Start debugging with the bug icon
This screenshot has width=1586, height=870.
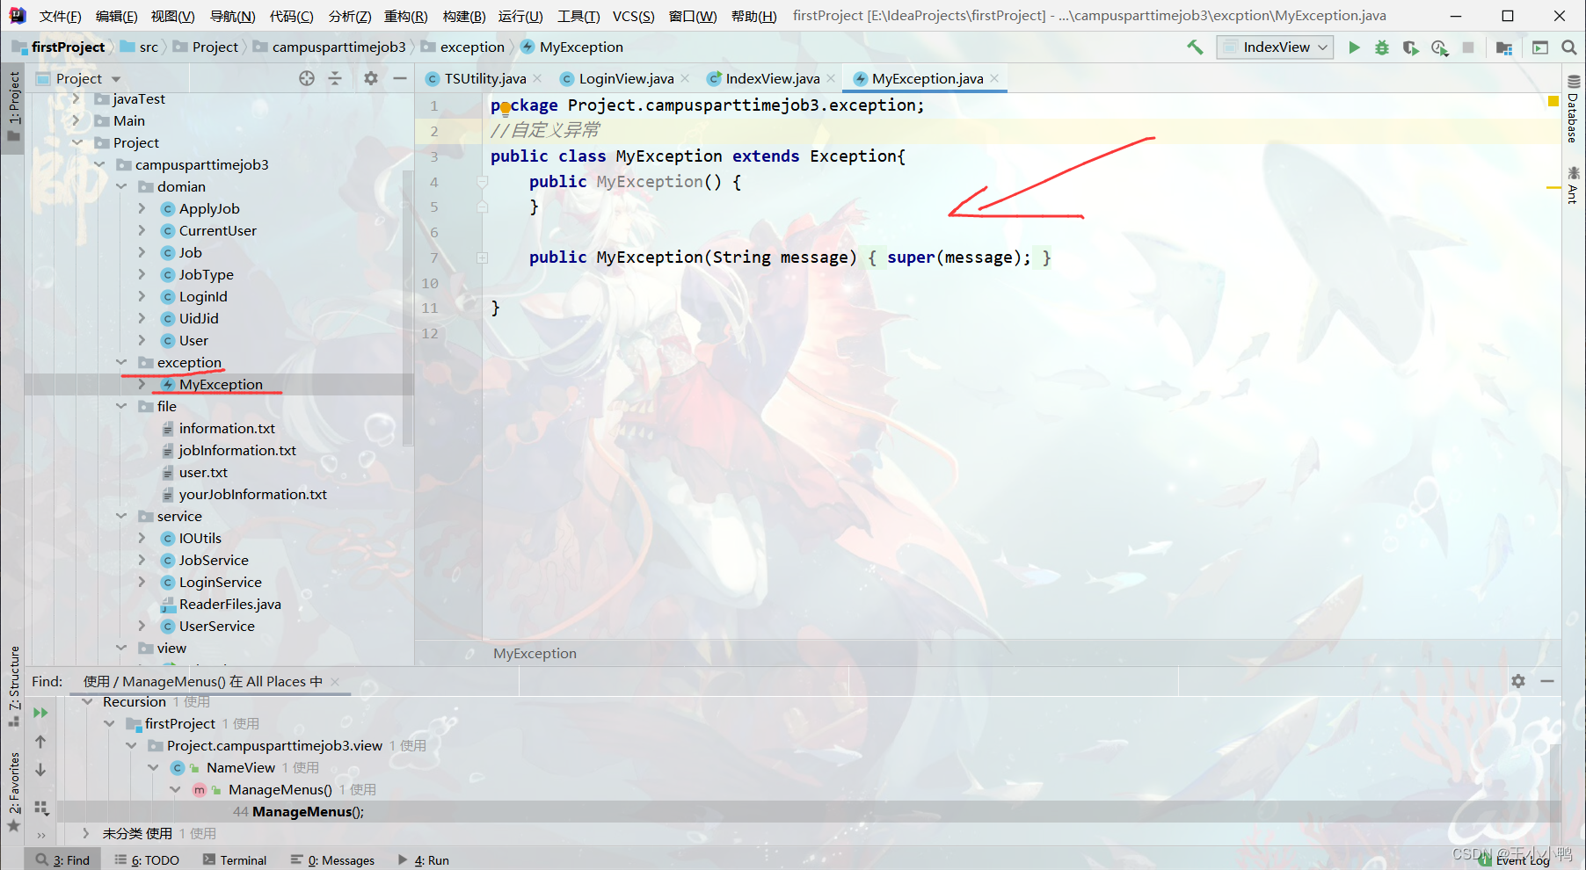point(1382,47)
